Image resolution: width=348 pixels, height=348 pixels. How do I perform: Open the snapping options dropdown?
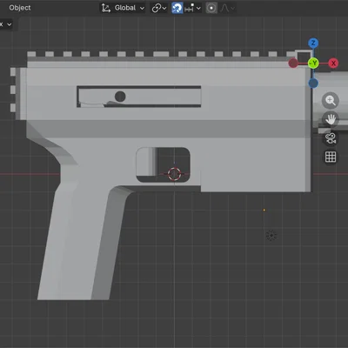click(x=192, y=9)
